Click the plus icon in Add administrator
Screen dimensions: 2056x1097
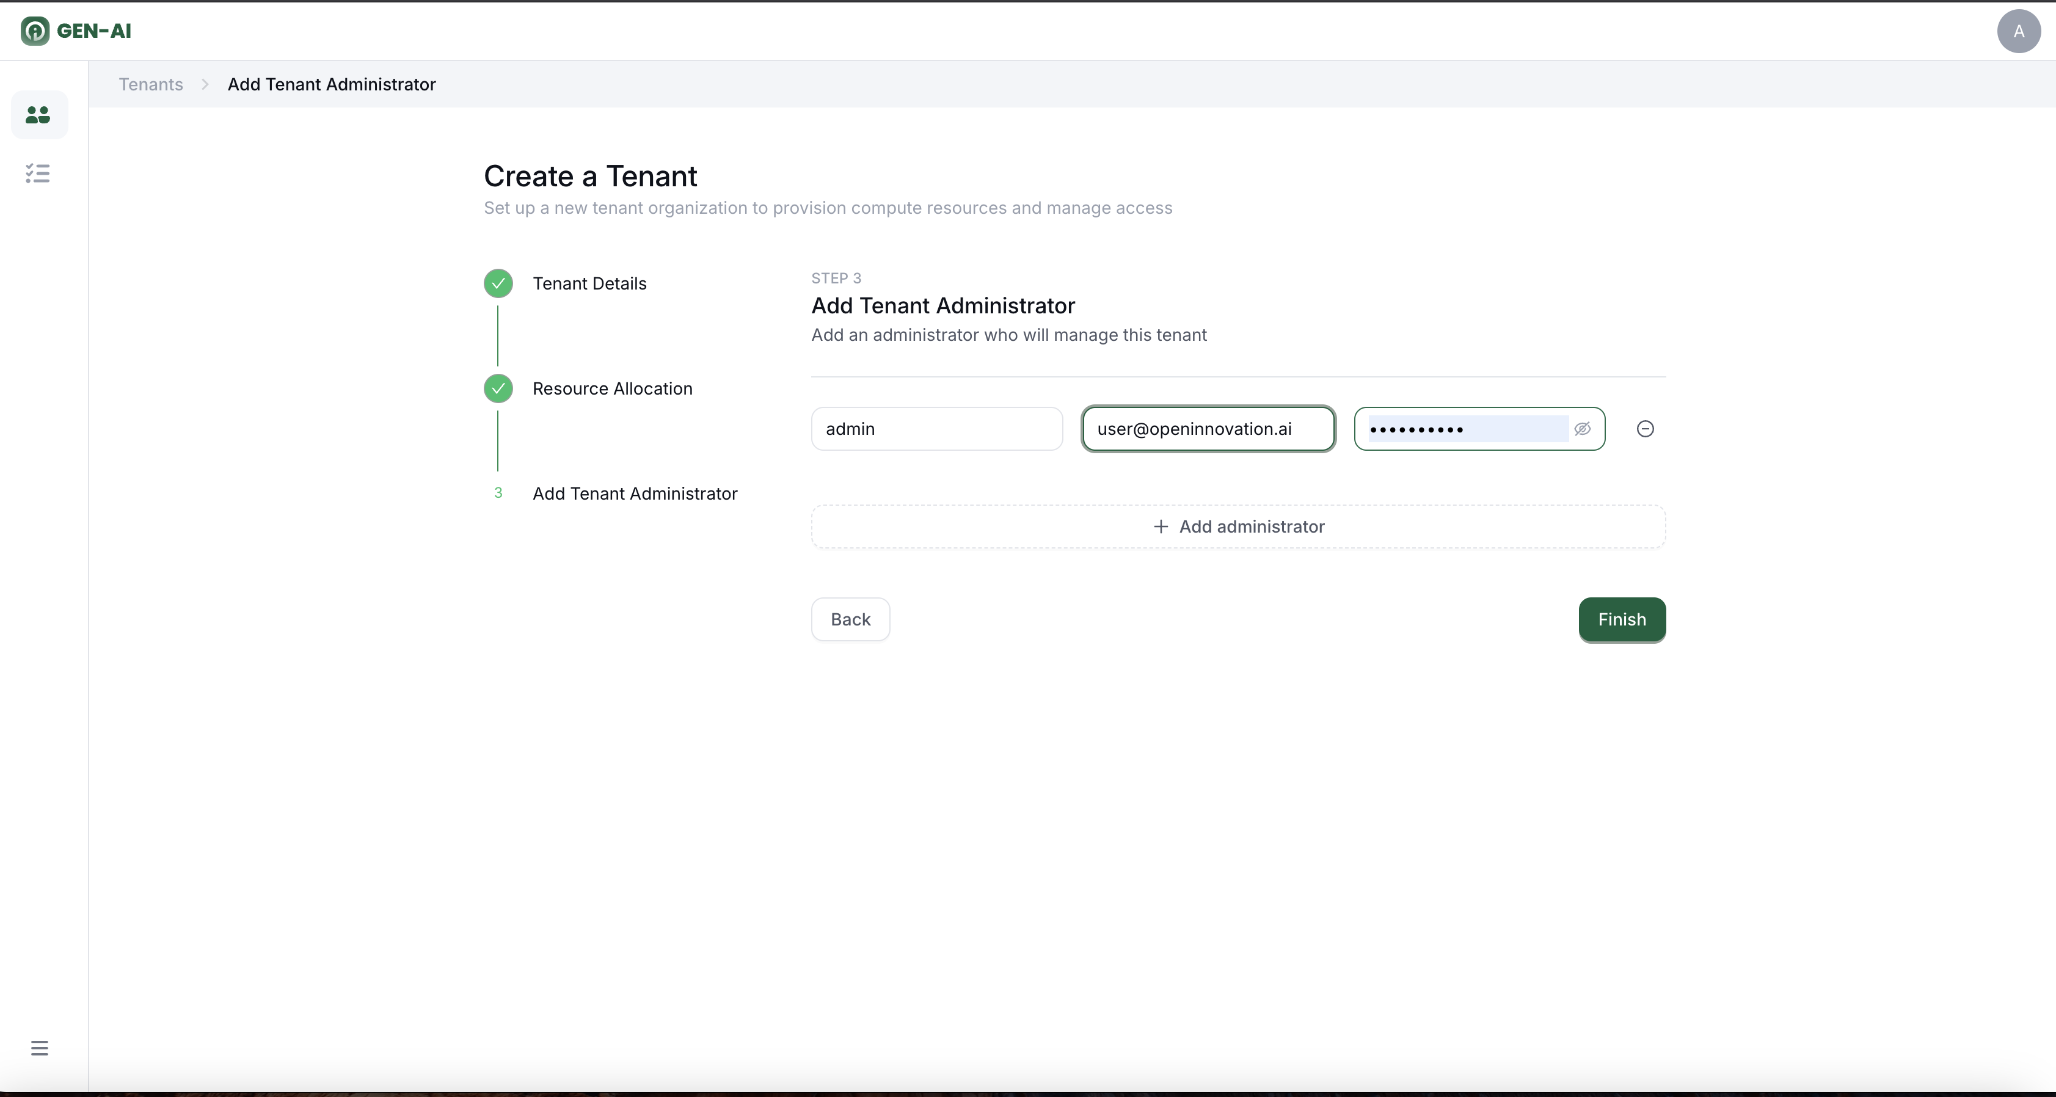pos(1161,527)
